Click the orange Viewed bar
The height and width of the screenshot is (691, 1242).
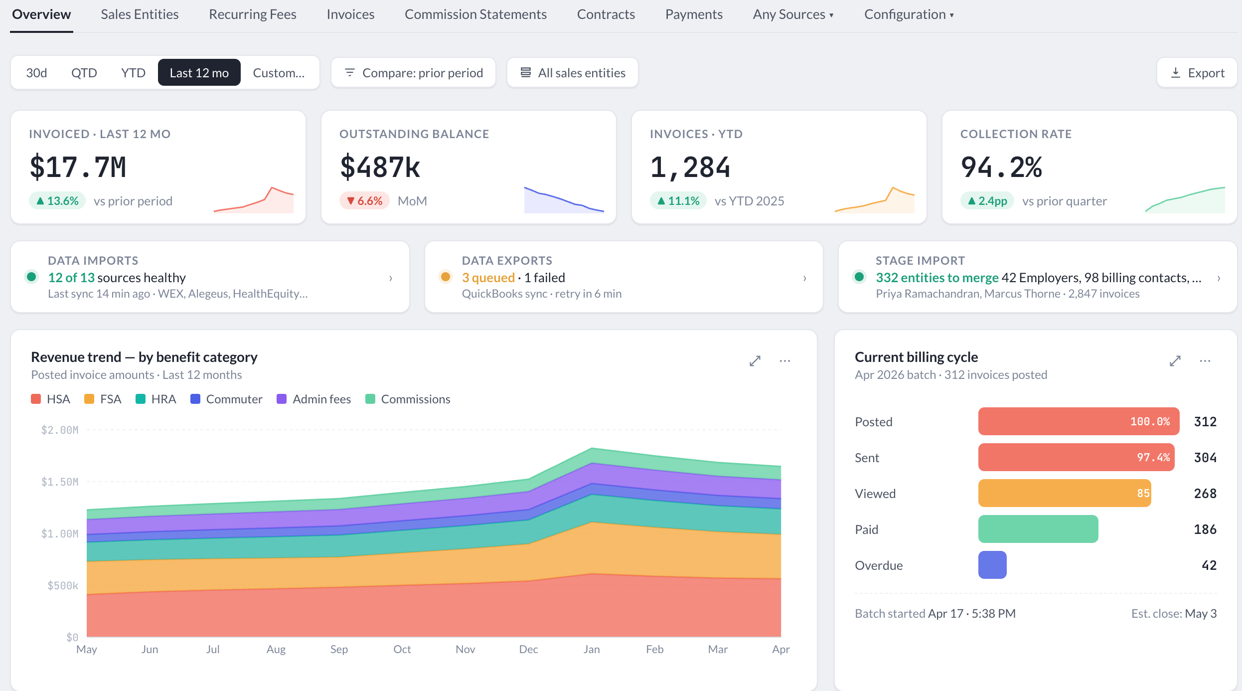[x=1065, y=494]
